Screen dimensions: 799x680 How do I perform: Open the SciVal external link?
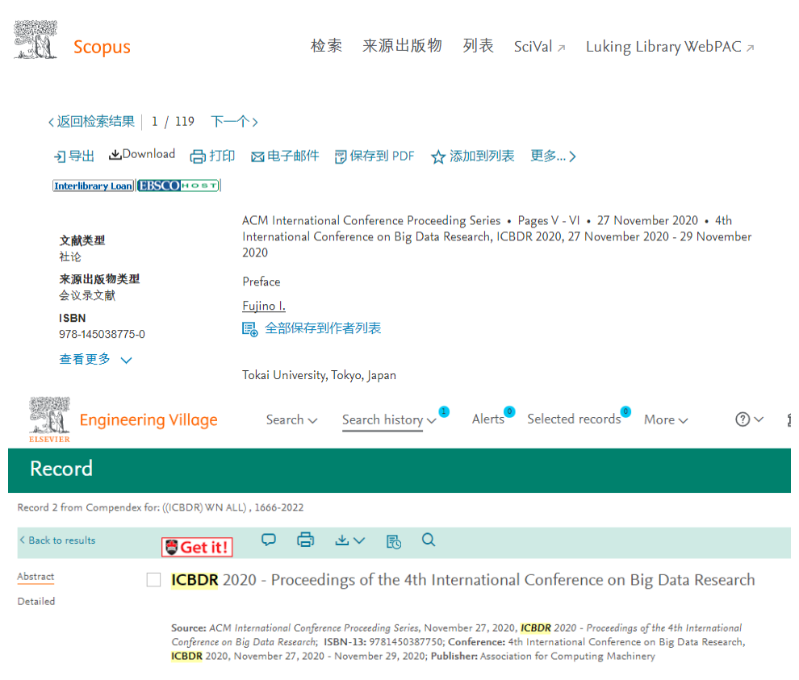point(539,47)
